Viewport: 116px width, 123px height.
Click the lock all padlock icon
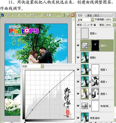point(95,25)
